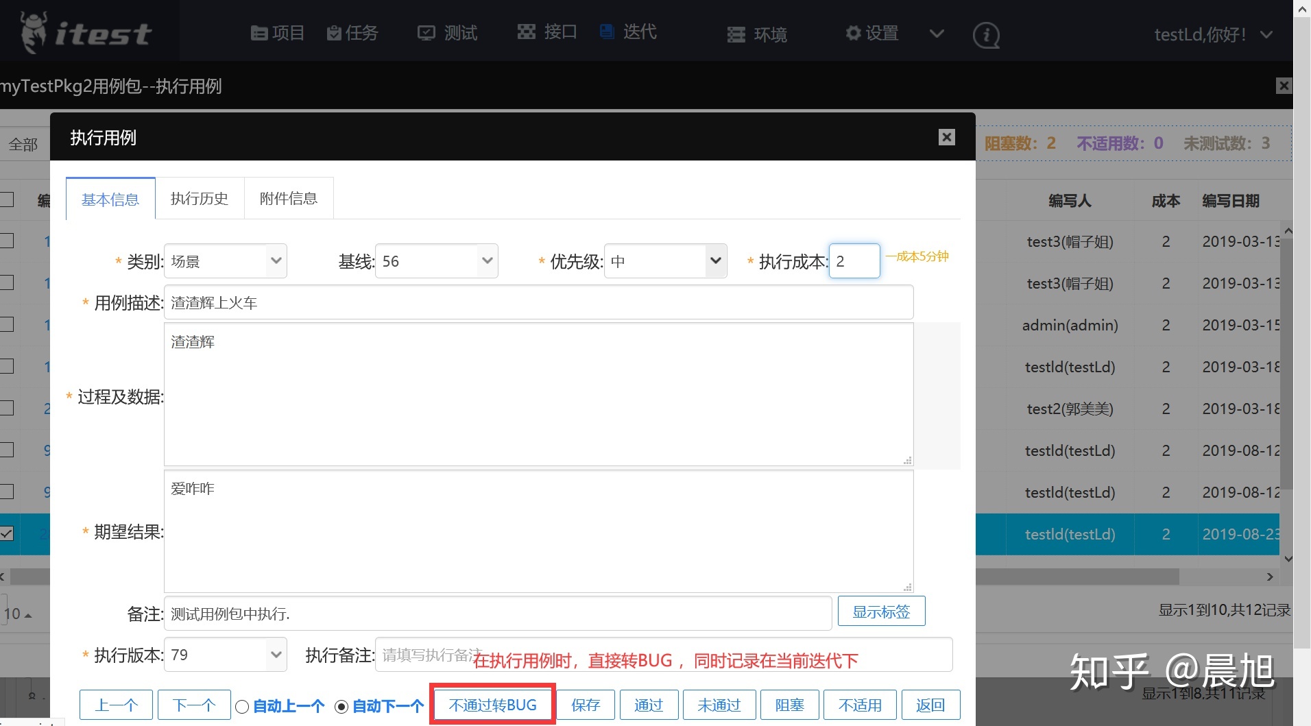Click horizontal scrollbar right arrow

coord(1270,577)
